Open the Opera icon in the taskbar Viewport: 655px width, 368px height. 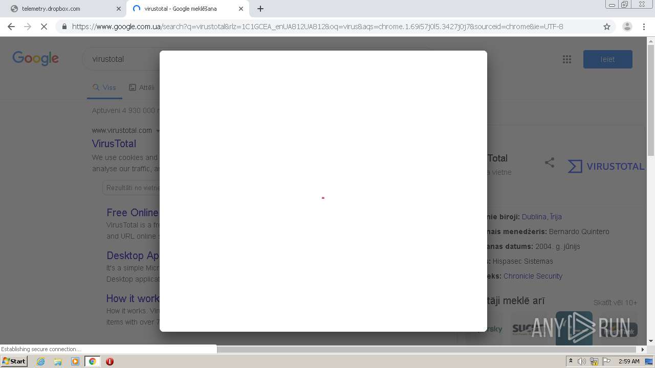(x=110, y=361)
